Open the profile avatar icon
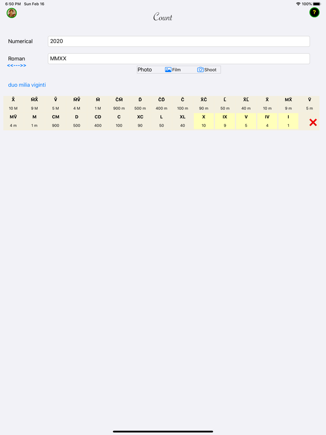Viewport: 326px width, 435px height. (x=12, y=13)
